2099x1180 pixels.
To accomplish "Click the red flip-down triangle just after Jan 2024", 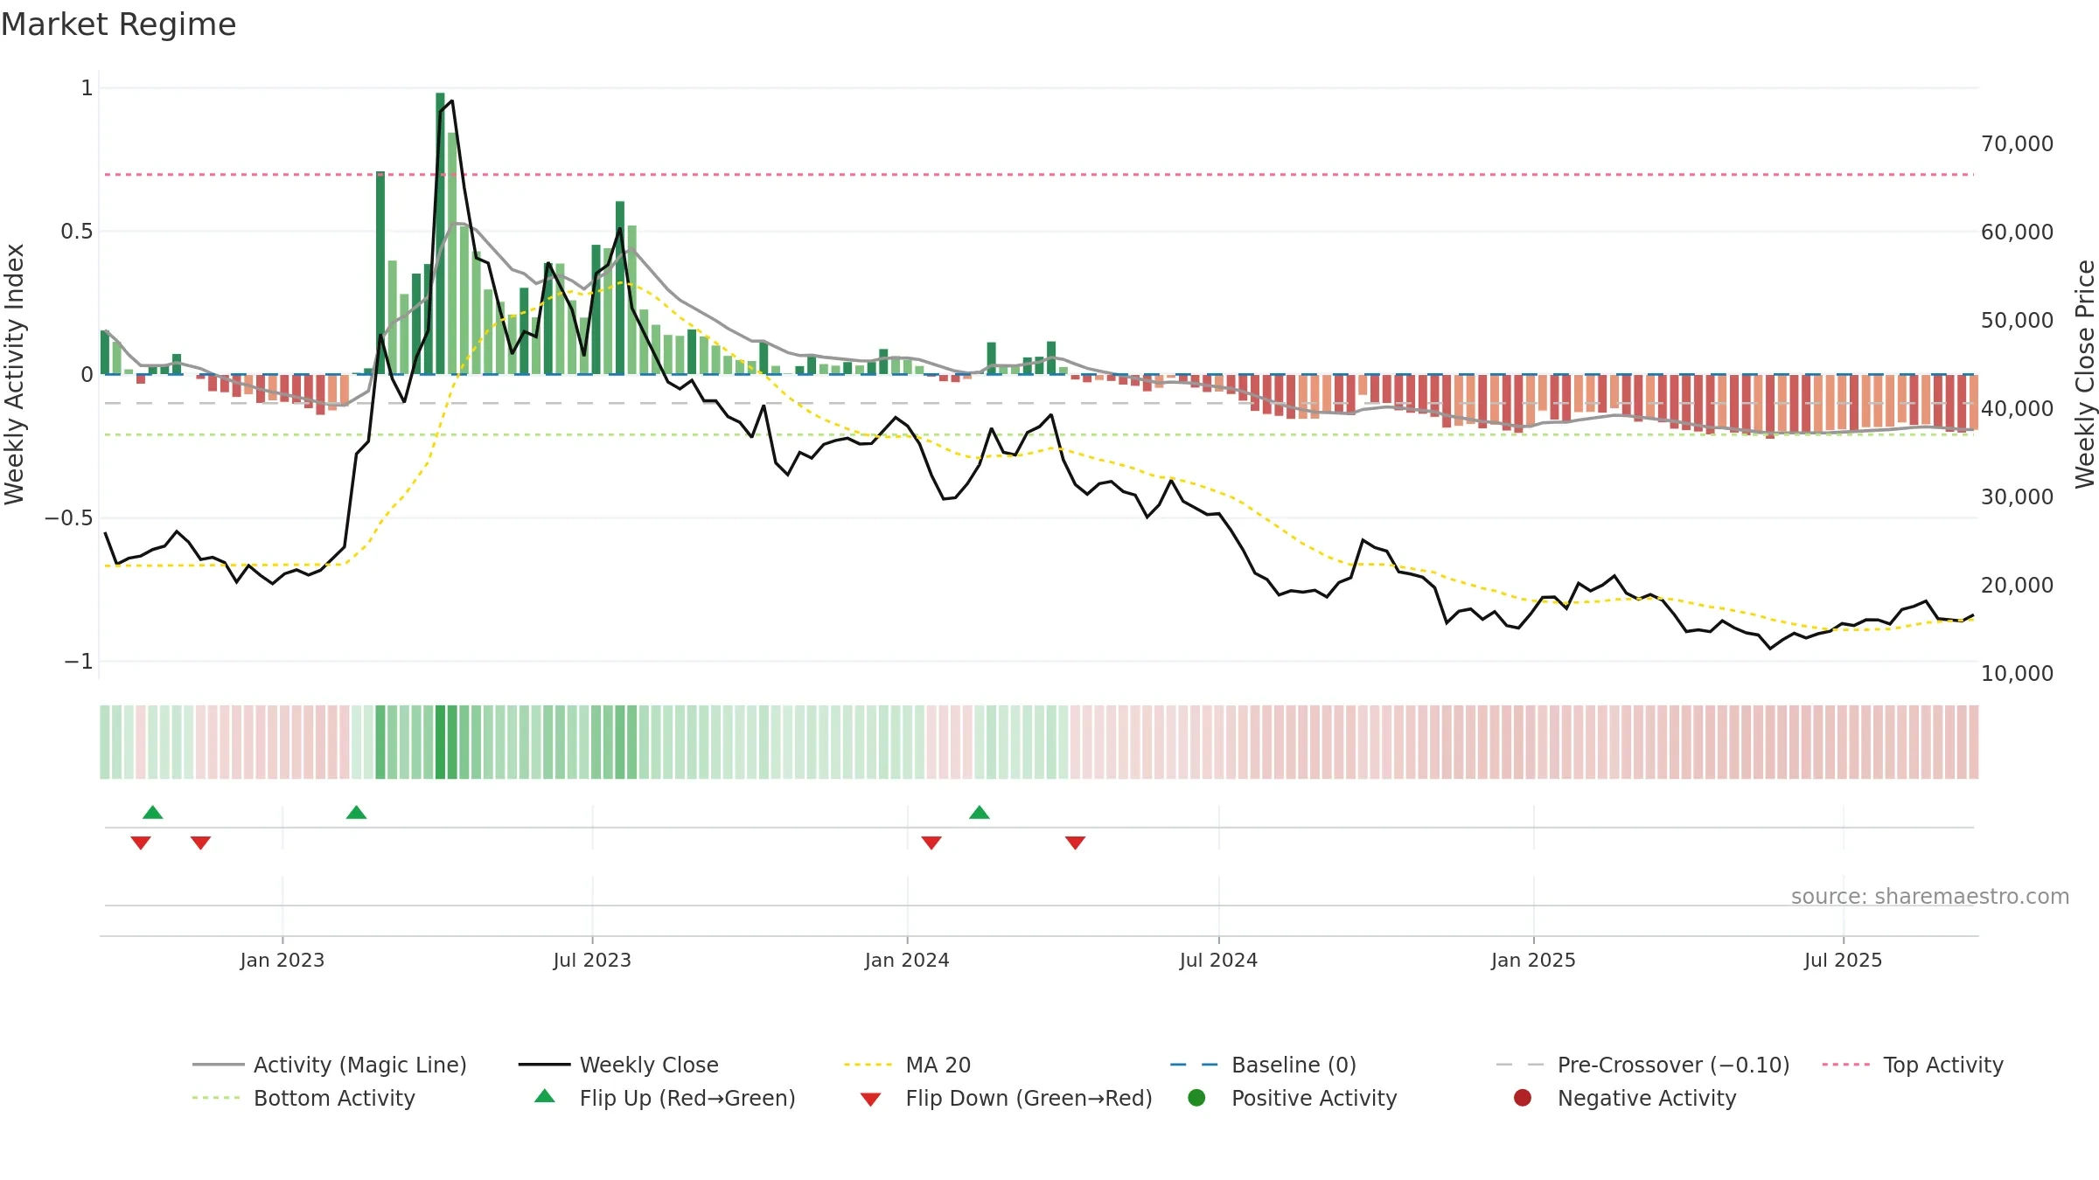I will click(x=931, y=843).
